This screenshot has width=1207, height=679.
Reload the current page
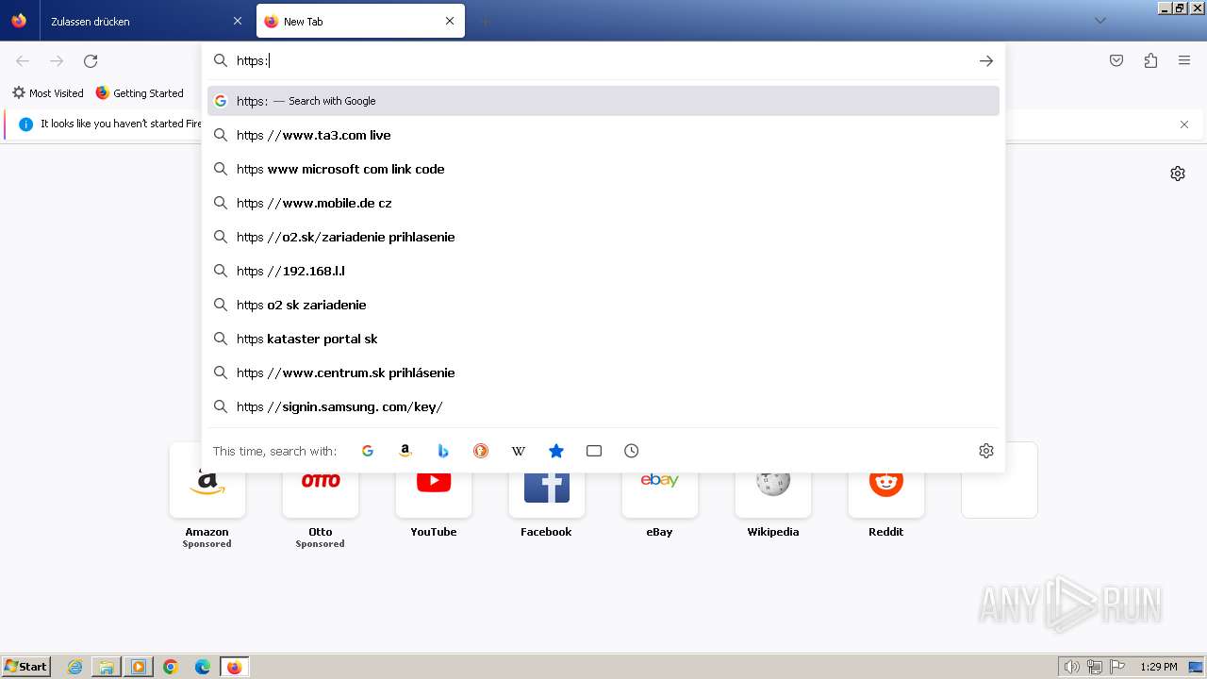tap(91, 60)
